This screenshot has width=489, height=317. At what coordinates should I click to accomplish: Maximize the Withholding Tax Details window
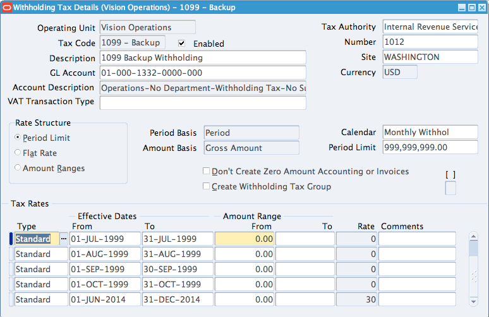[x=472, y=8]
